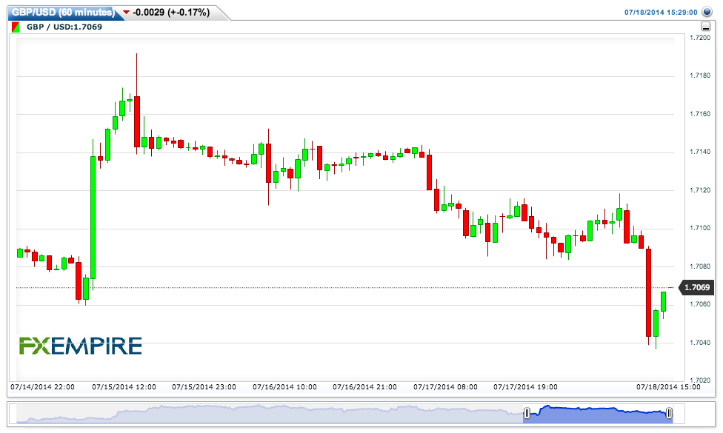
Task: Click the 07/17/2014 08:00 time label
Action: click(445, 387)
